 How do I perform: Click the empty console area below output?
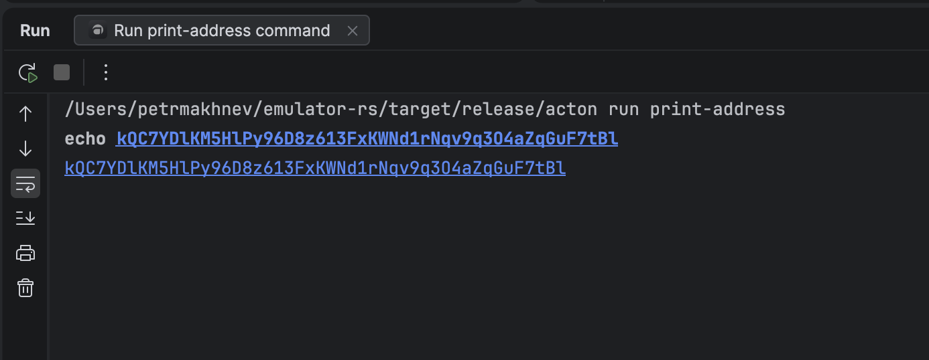(469, 268)
